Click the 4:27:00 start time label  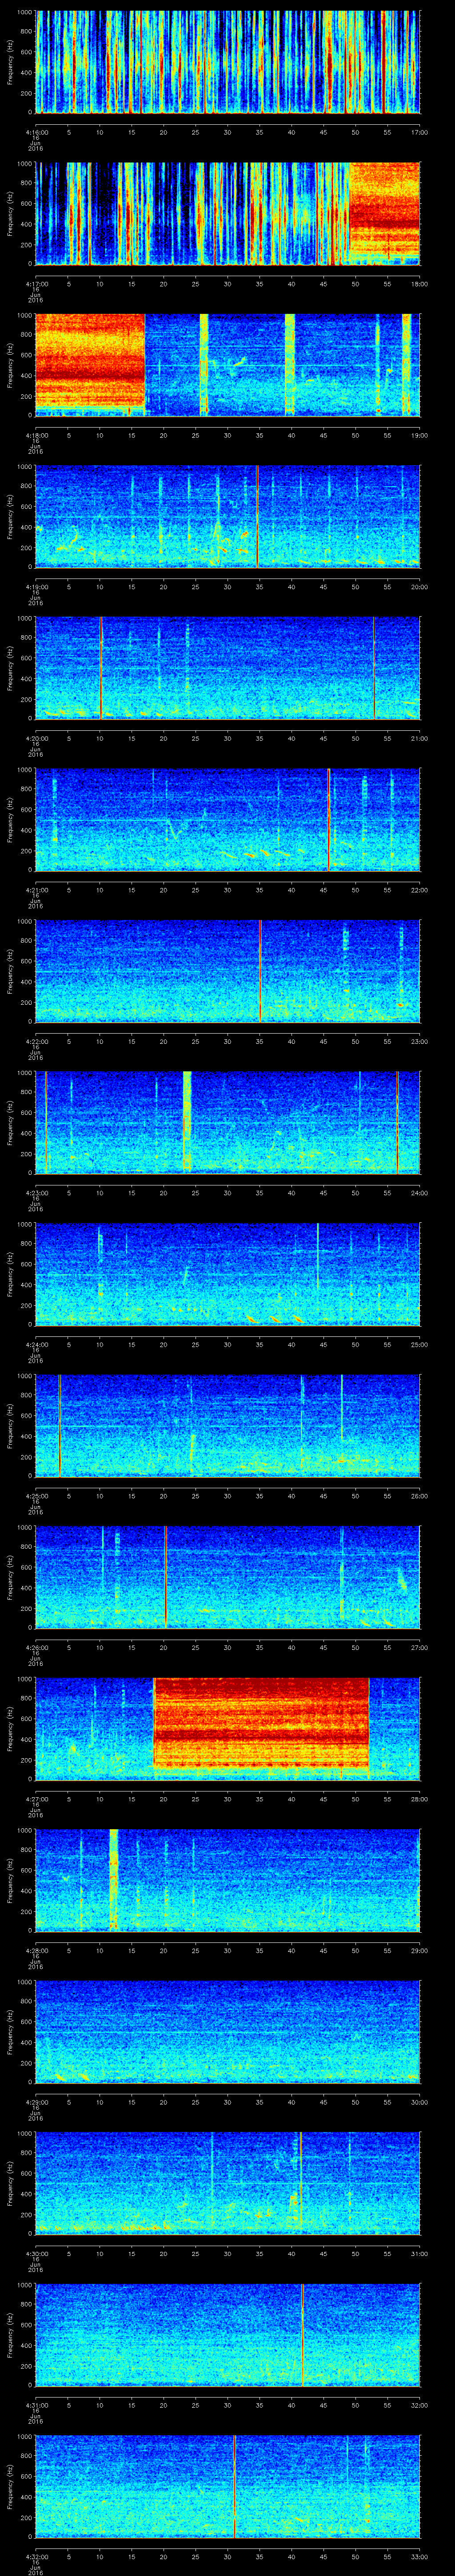click(x=36, y=1799)
